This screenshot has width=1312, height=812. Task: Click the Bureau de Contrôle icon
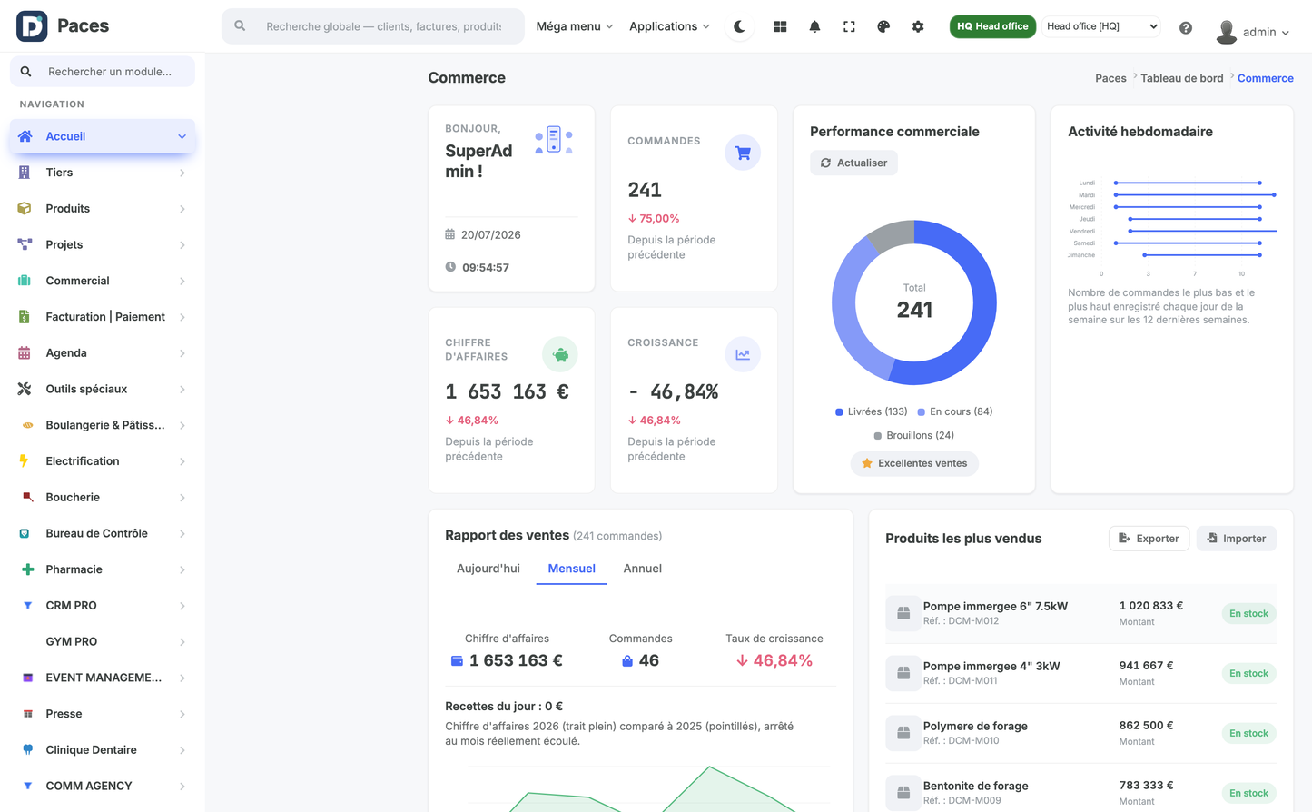(25, 533)
